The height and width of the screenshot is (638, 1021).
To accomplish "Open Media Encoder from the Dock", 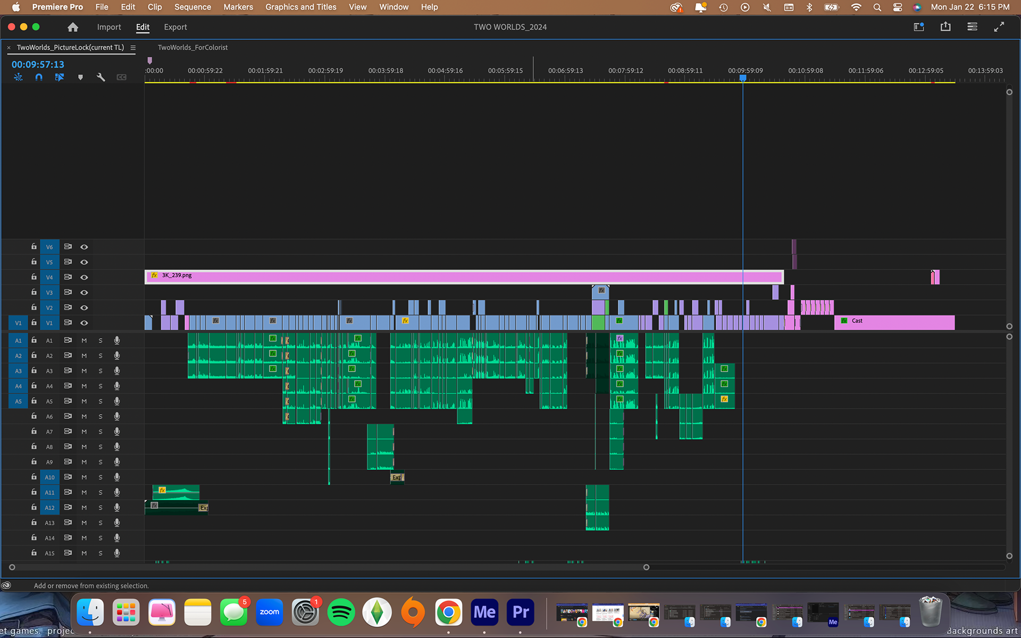I will click(484, 612).
